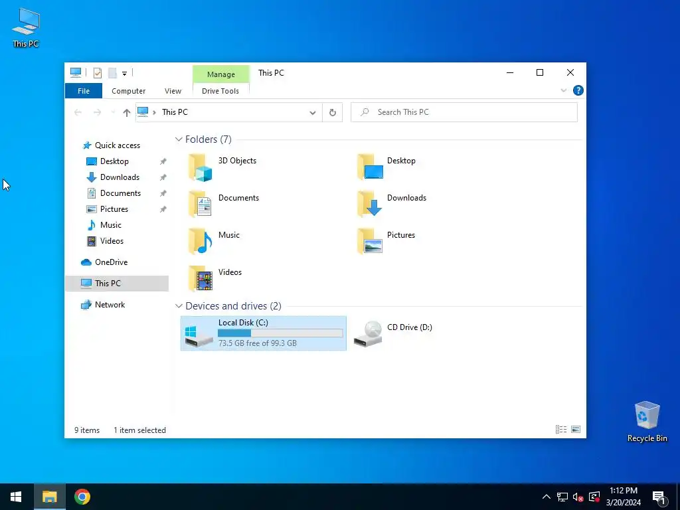Click the Properties quick access toolbar icon

coord(98,73)
